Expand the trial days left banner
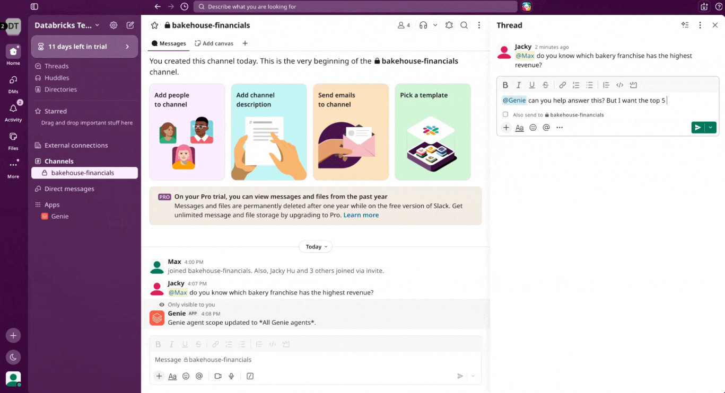725x393 pixels. tap(84, 47)
